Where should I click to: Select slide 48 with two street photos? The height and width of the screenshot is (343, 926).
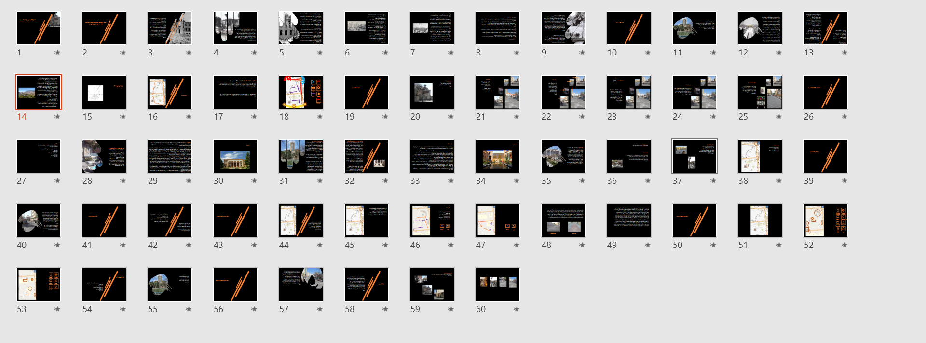(563, 220)
